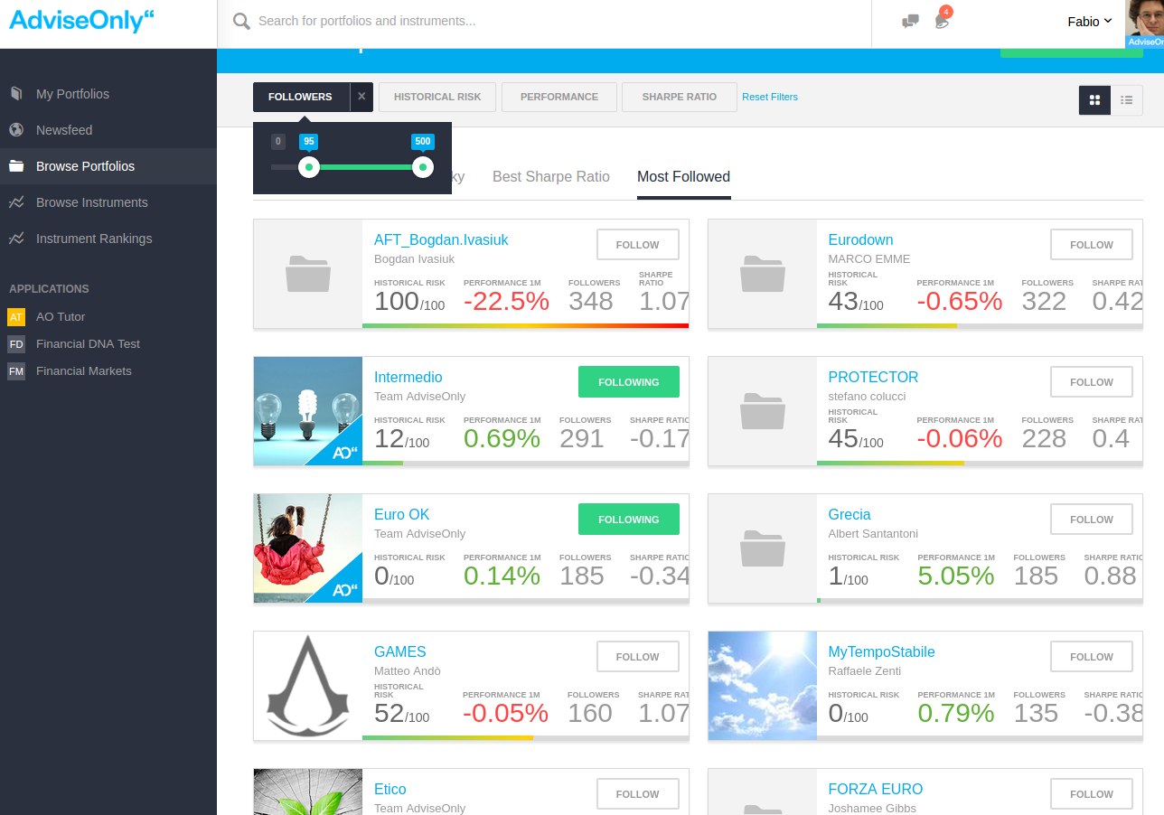Click Euro OK swing girl thumbnail
1164x815 pixels.
308,548
